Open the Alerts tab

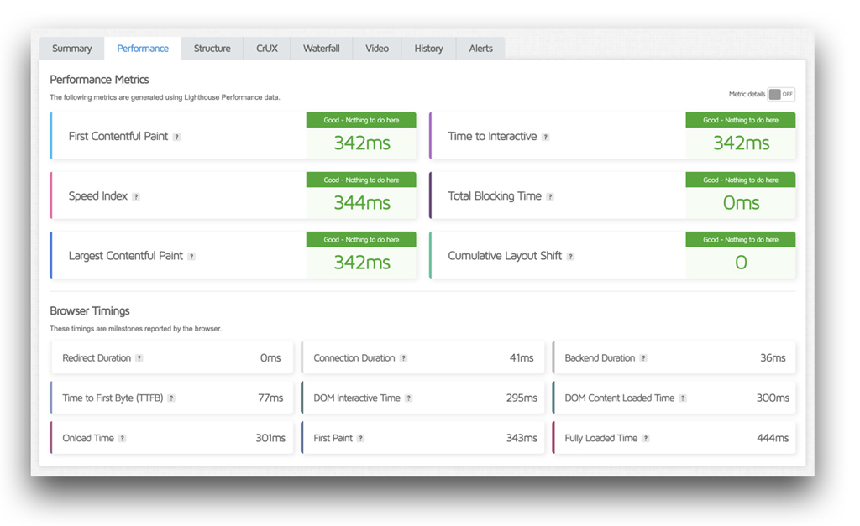[481, 49]
